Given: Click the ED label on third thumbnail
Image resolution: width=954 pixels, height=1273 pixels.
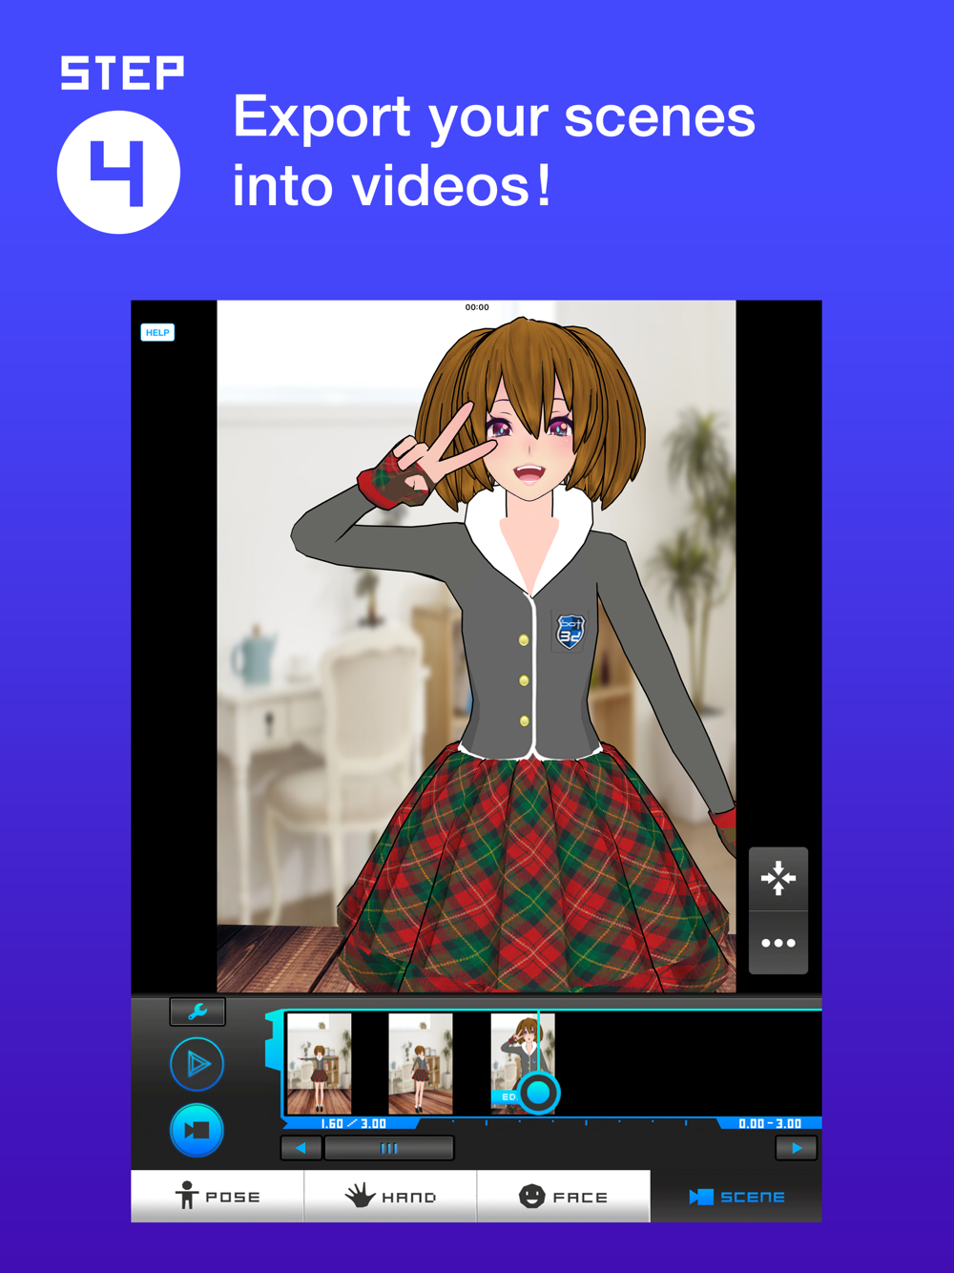Looking at the screenshot, I should coord(508,1097).
